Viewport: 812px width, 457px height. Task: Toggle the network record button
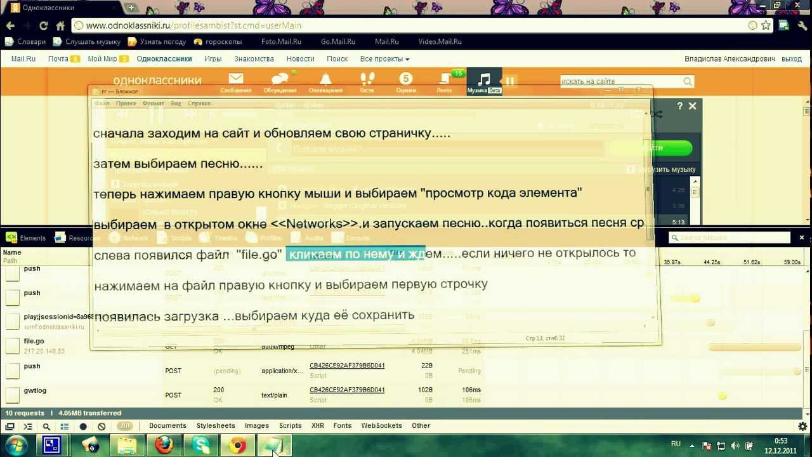83,427
